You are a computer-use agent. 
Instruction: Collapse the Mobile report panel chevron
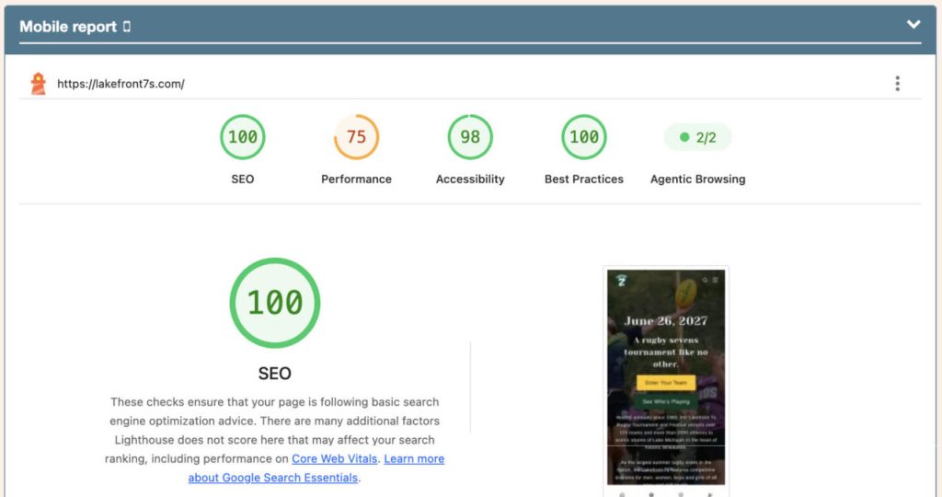913,25
